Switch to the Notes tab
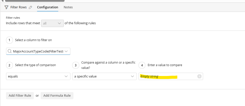Viewport: 245px width, 106px height. (68, 7)
